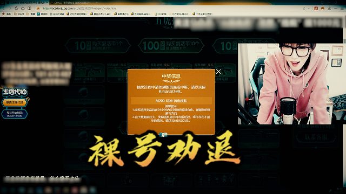Screen dimensions: 346x194
Task: Open the reading view book icon
Action: pyautogui.click(x=29, y=8)
